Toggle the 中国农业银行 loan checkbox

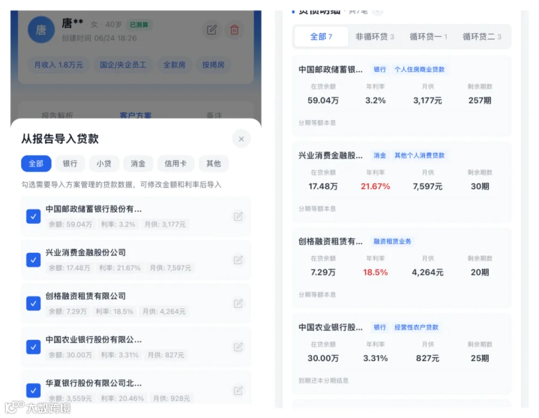pos(34,347)
